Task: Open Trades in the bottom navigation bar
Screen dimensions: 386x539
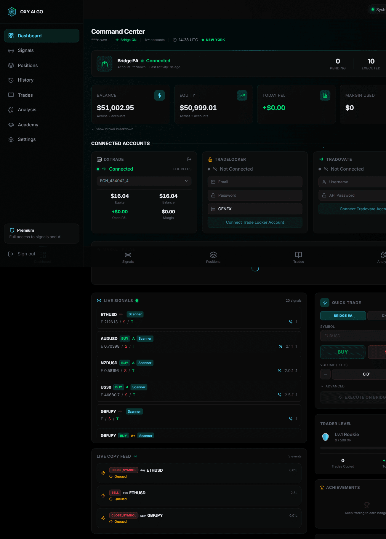Action: pyautogui.click(x=299, y=257)
